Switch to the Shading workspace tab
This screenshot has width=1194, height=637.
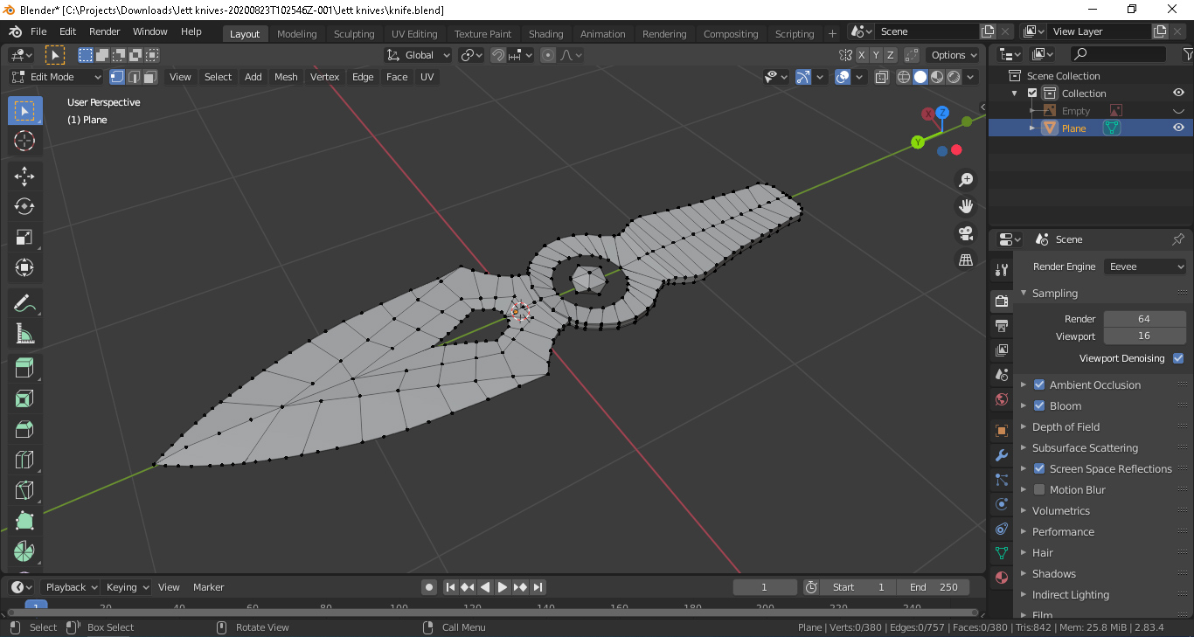pyautogui.click(x=546, y=33)
